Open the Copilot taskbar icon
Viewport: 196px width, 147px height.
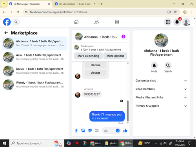point(69,143)
